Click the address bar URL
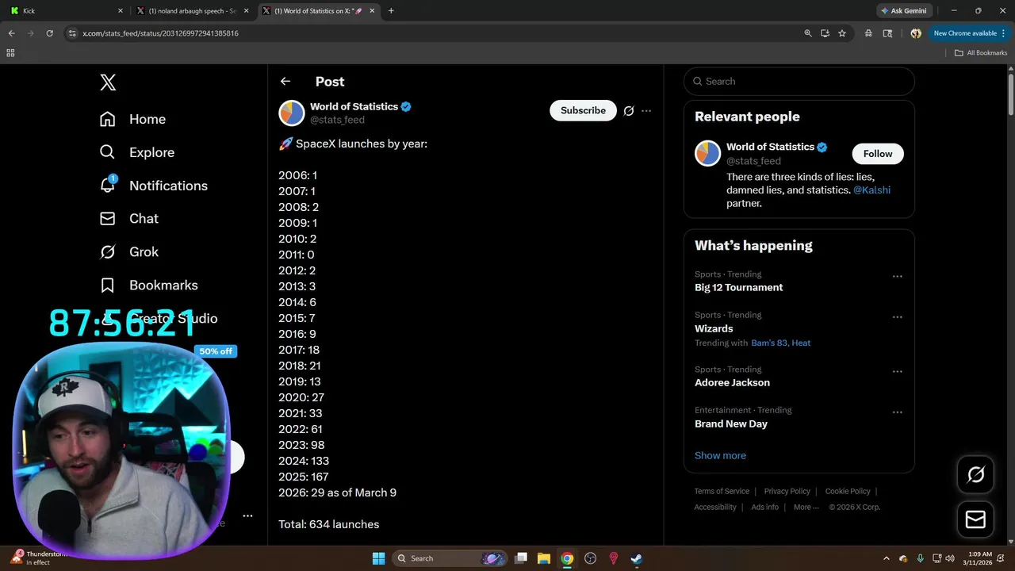The image size is (1015, 571). pos(160,33)
